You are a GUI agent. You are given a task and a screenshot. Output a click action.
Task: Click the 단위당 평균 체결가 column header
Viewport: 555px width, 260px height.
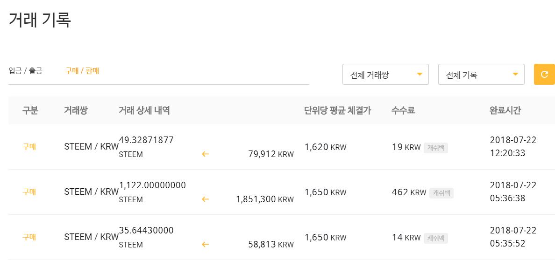click(337, 110)
